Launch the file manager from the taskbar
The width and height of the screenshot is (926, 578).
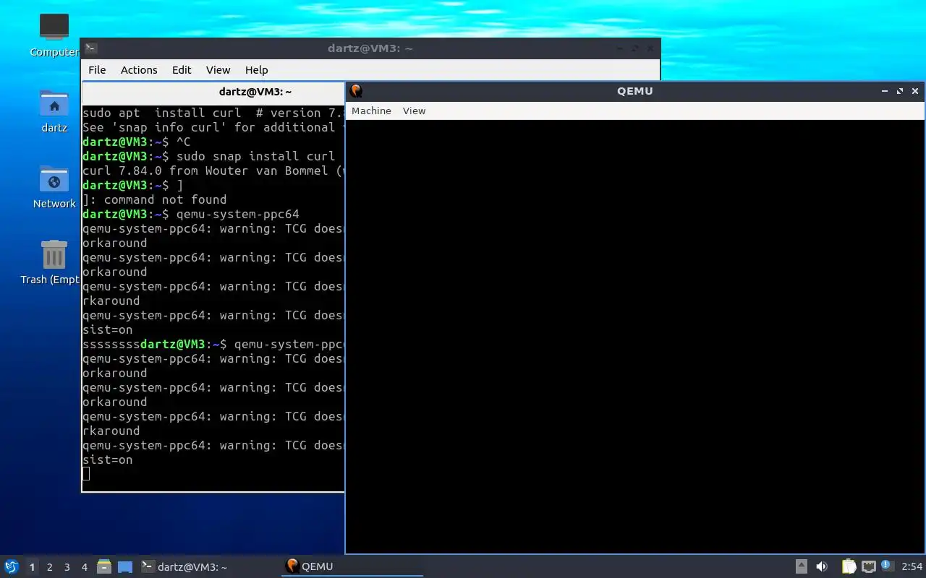coord(104,566)
